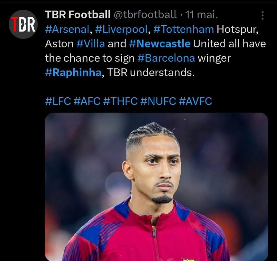Open the #Arsenal hashtag
Viewport: 277px width, 261px height.
(x=67, y=29)
